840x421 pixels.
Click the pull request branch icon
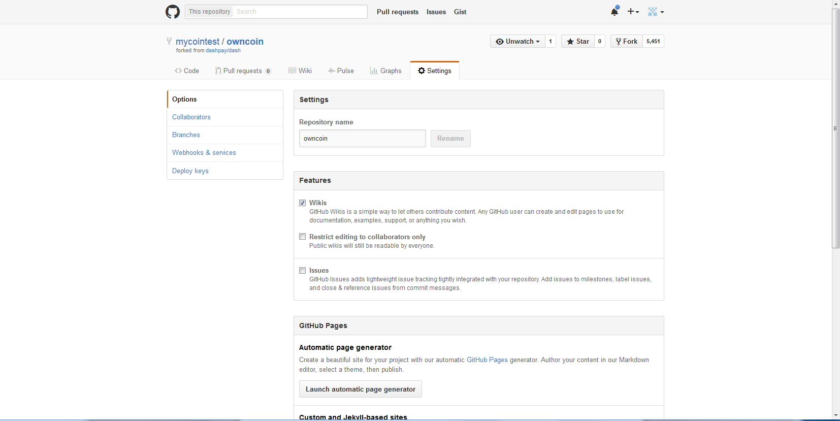coord(218,71)
